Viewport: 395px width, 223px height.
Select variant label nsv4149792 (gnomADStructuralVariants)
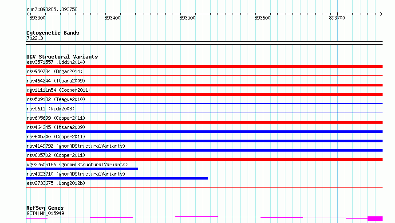(76, 146)
